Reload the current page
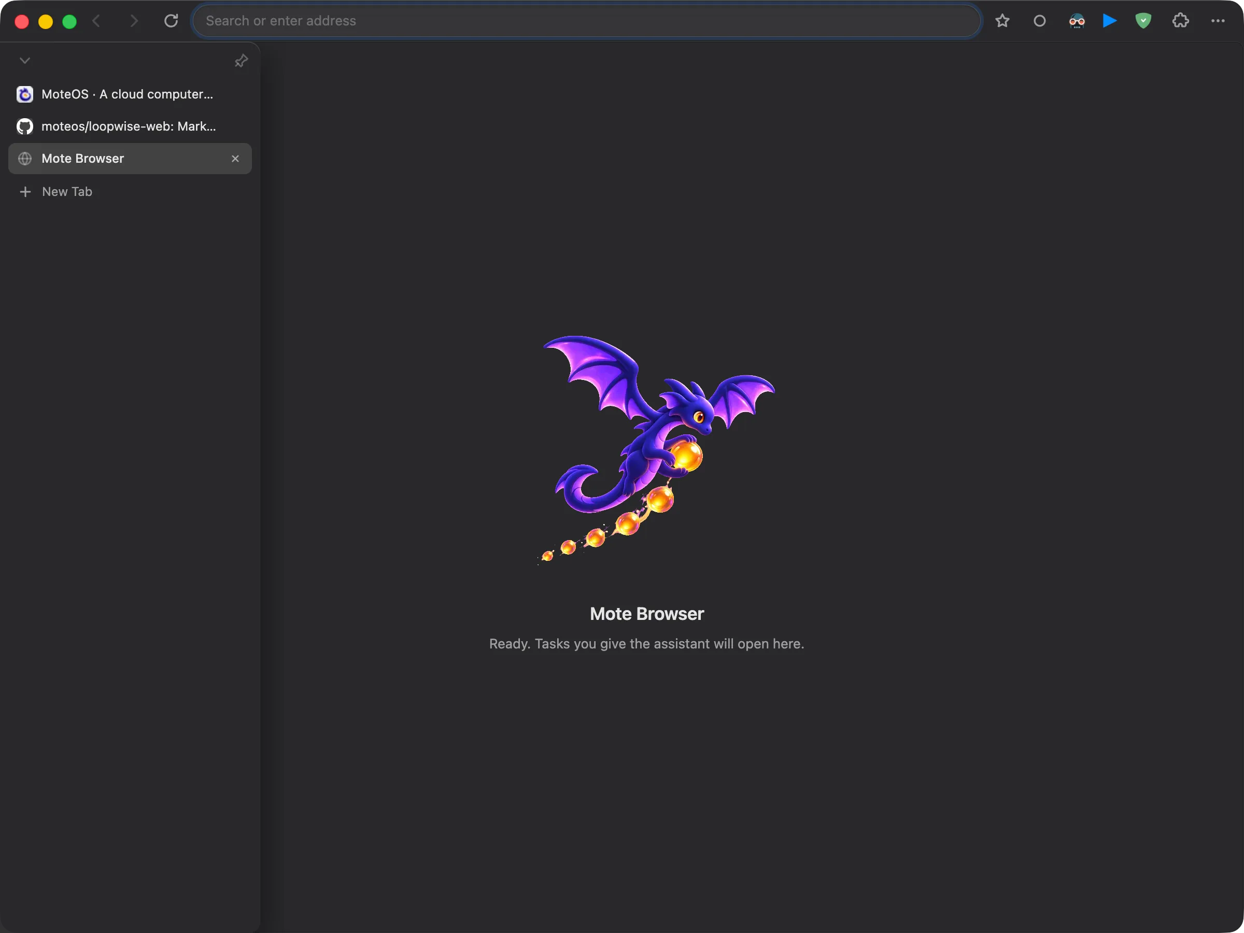 coord(171,21)
